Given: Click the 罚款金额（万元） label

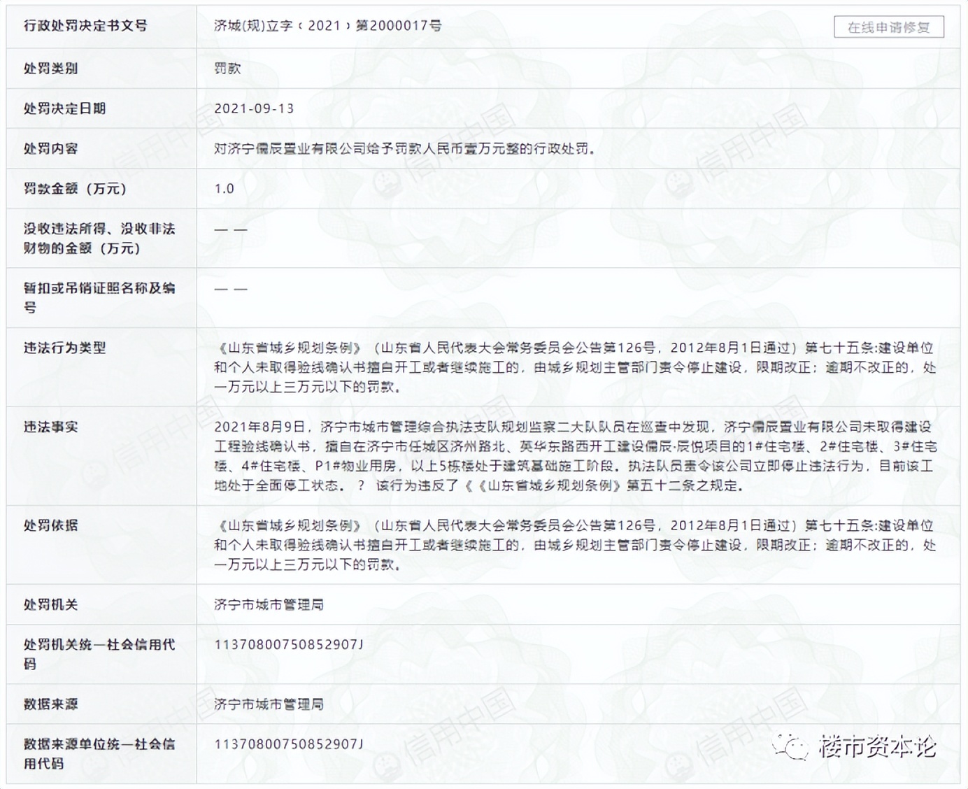Looking at the screenshot, I should point(75,188).
